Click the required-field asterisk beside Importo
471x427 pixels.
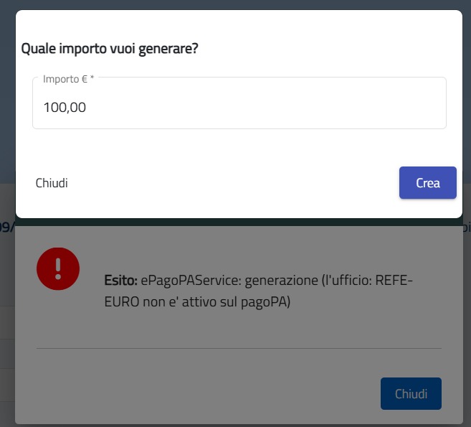point(92,78)
